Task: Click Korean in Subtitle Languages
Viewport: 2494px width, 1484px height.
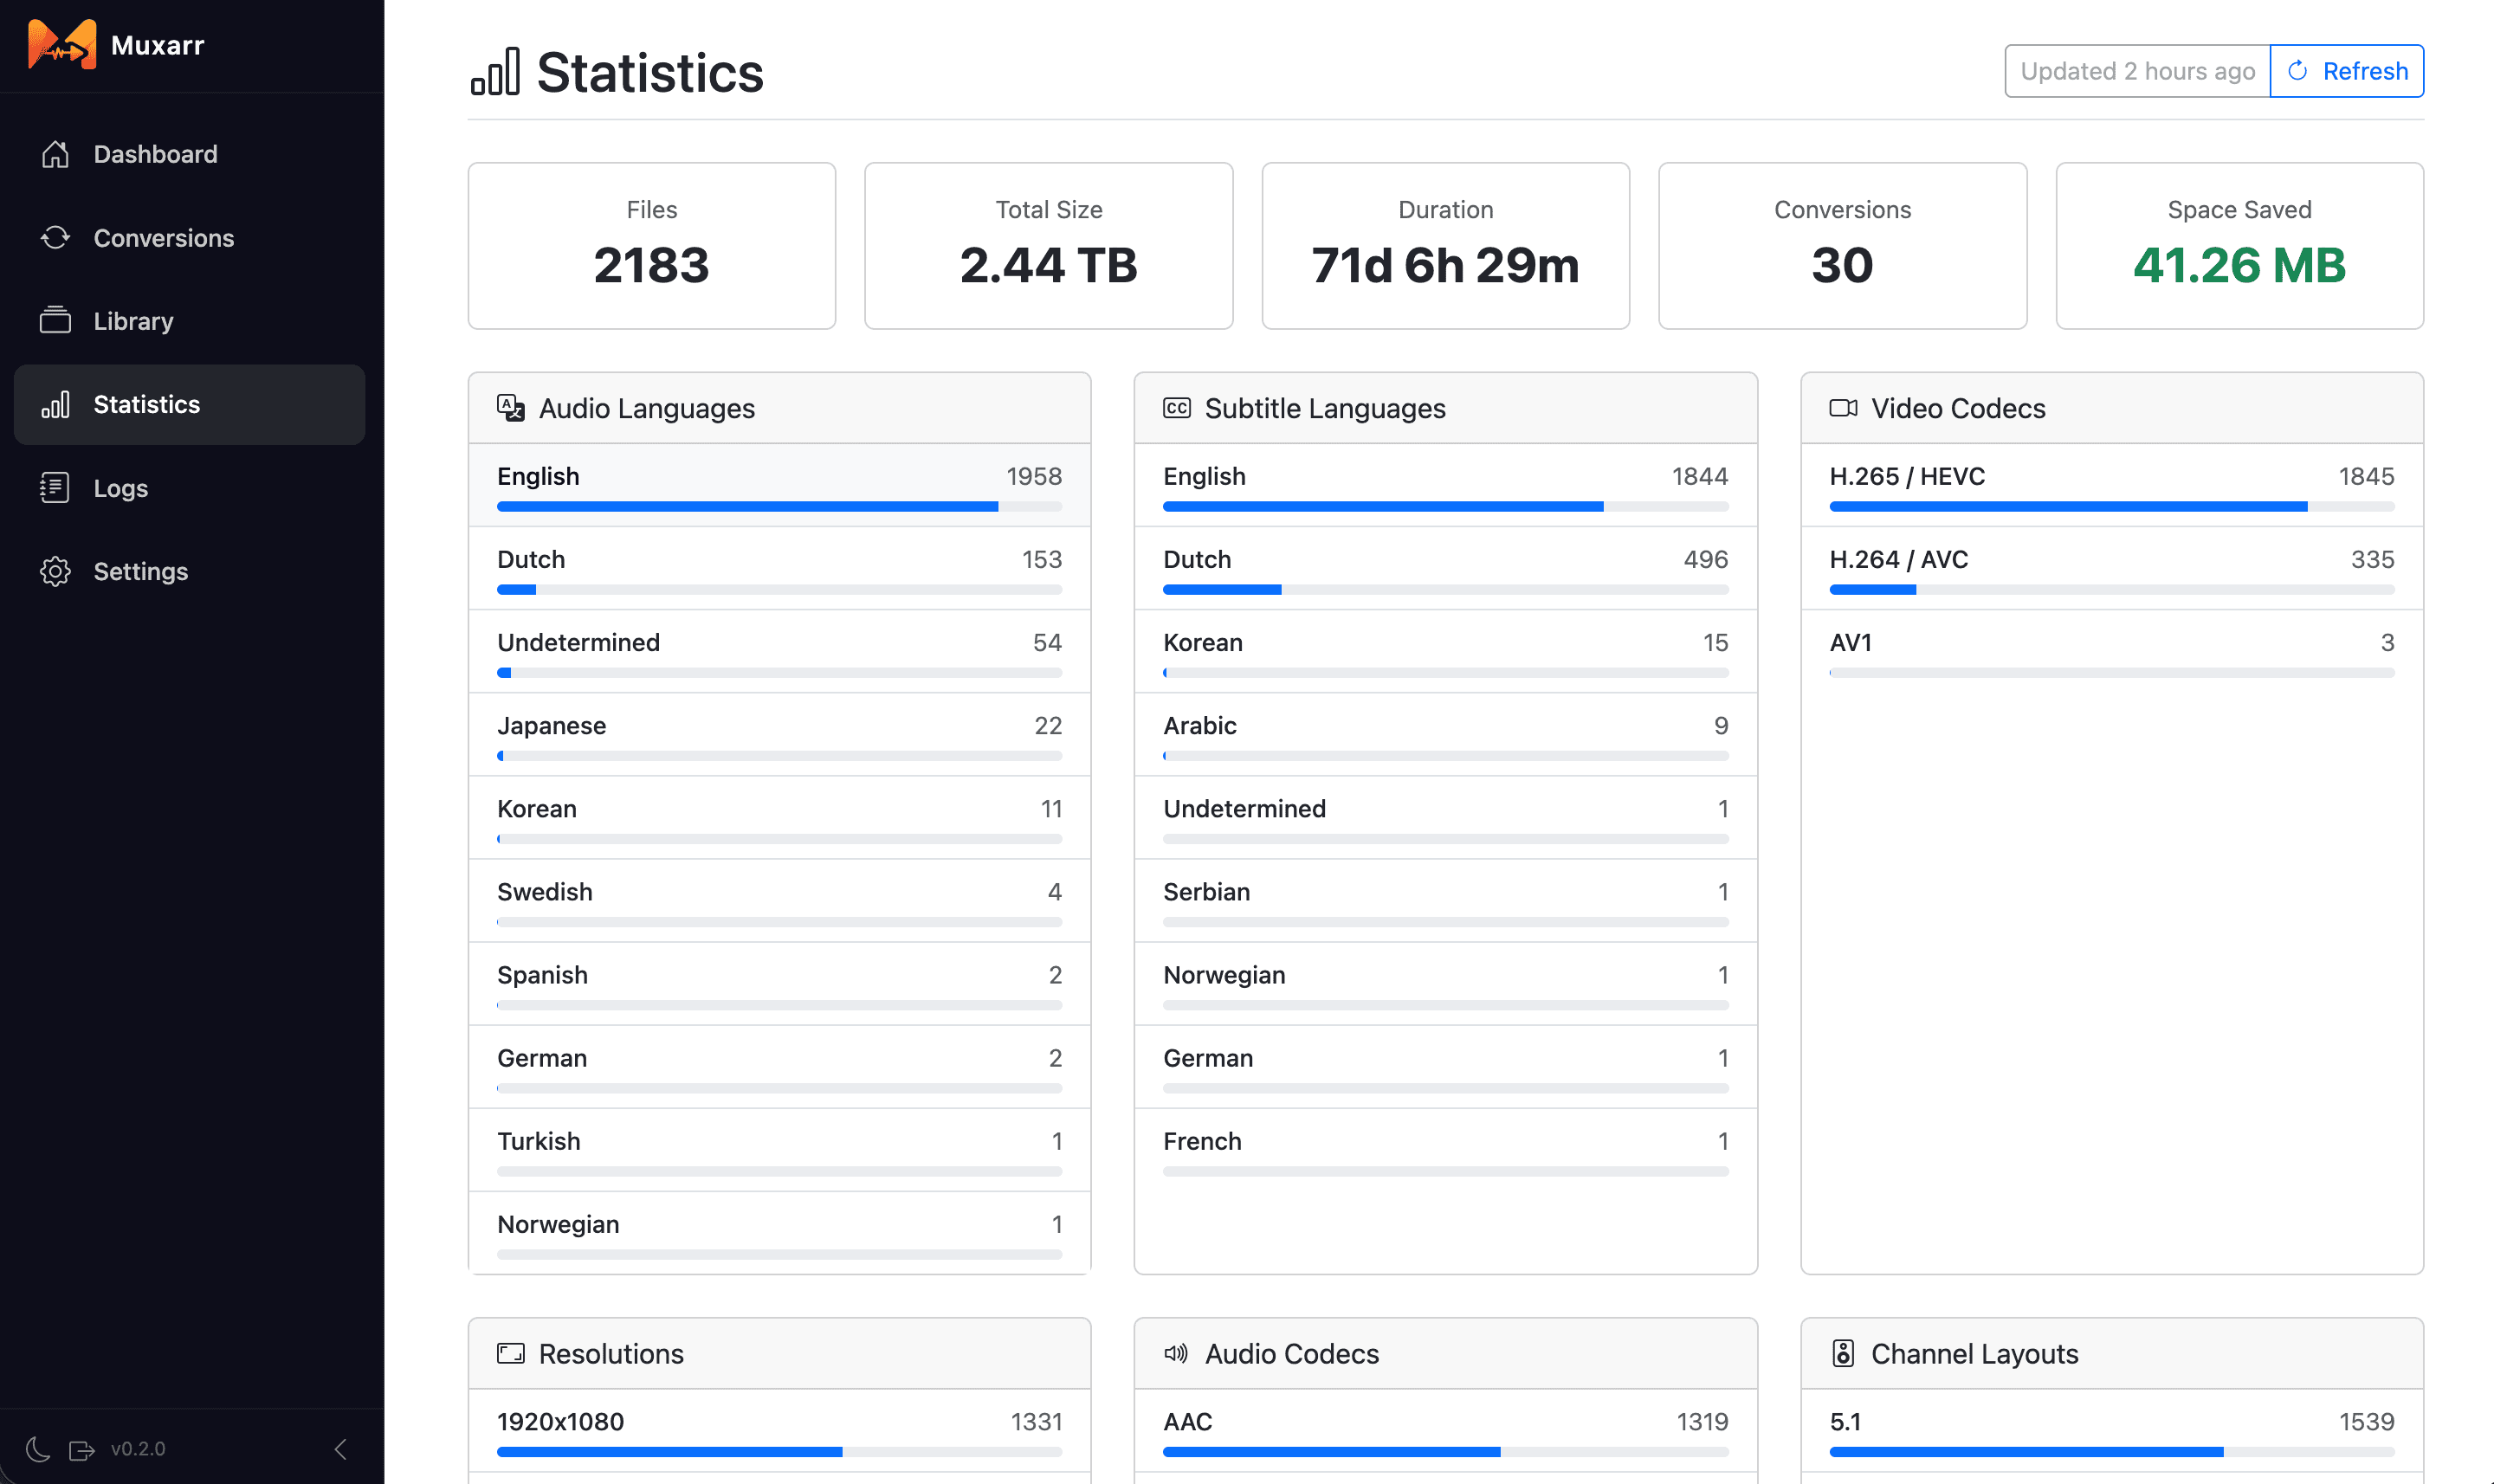Action: click(x=1445, y=652)
